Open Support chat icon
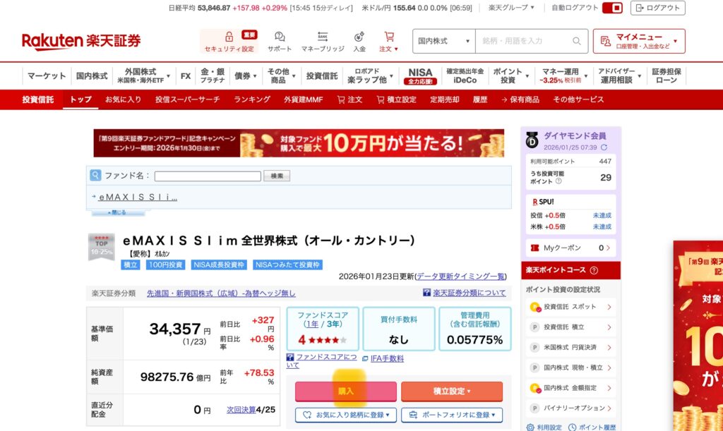 [280, 36]
